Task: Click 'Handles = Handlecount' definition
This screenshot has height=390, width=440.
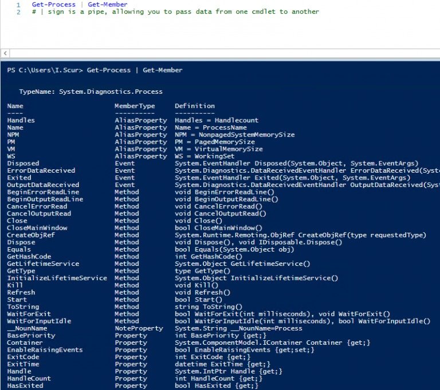Action: [217, 120]
